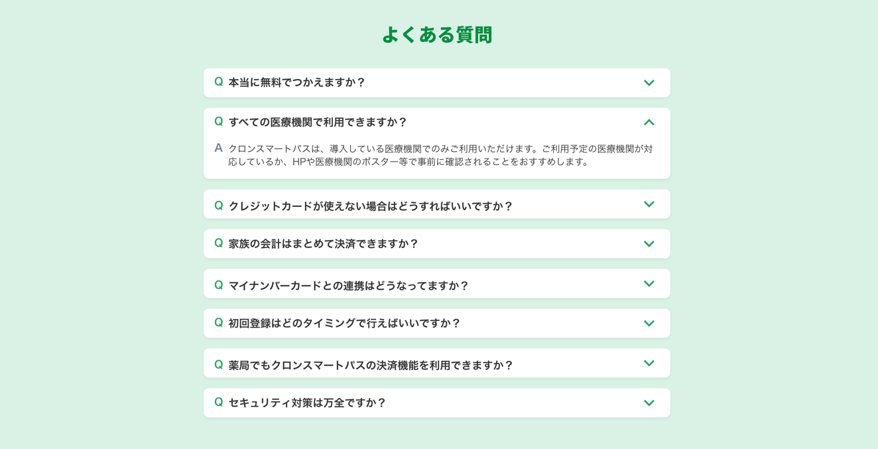Expand the クレジットカードが使えない場合 chevron
The height and width of the screenshot is (449, 878).
pyautogui.click(x=649, y=204)
